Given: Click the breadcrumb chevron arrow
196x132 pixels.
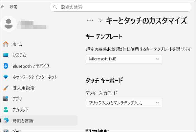Looking at the screenshot, I should [x=101, y=21].
